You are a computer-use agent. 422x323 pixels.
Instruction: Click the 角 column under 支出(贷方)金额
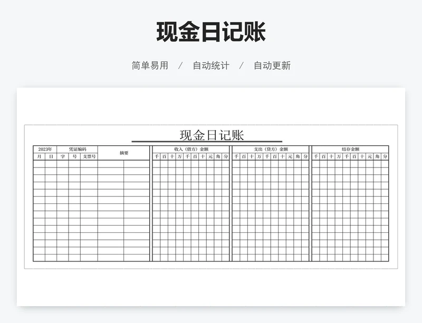tap(298, 156)
